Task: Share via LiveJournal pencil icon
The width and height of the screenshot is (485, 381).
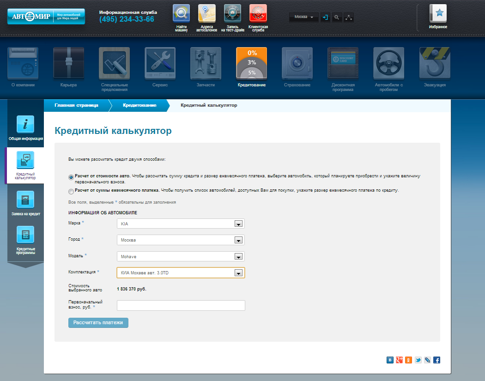Action: [x=427, y=360]
